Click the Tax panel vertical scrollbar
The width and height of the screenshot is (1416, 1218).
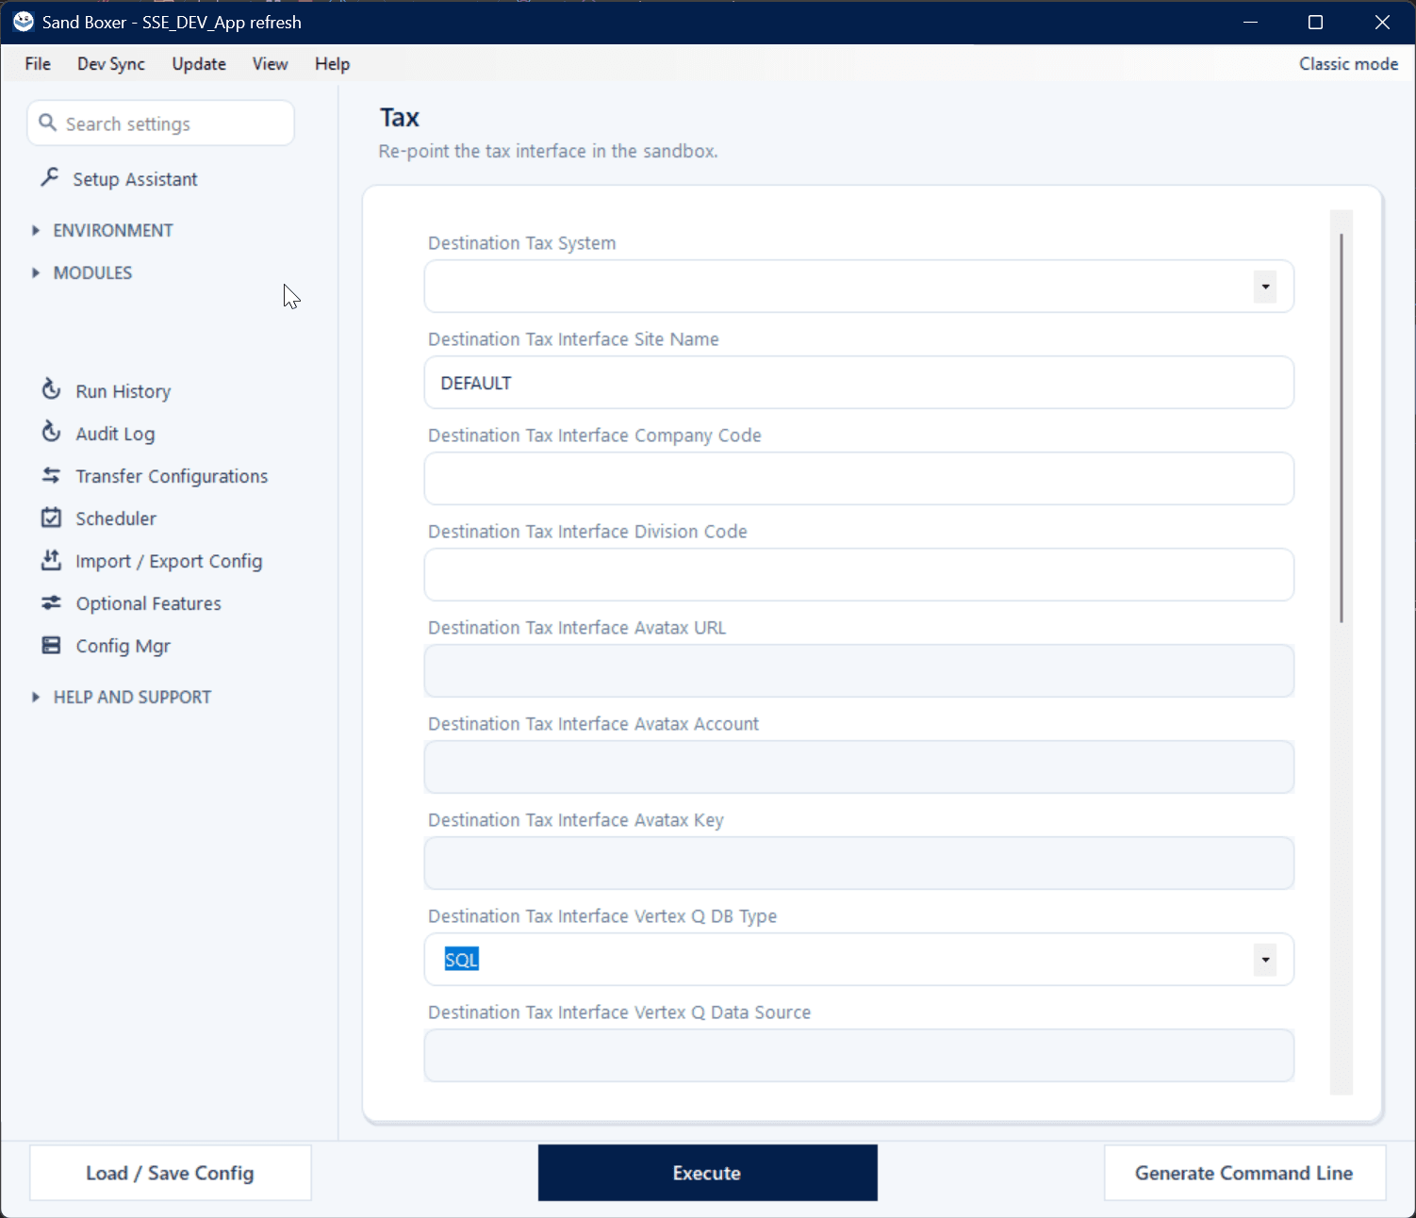(1341, 427)
